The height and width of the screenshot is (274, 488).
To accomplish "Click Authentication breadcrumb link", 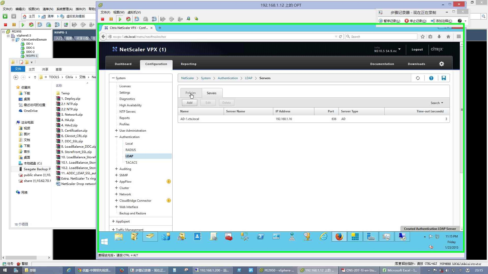I will [228, 78].
